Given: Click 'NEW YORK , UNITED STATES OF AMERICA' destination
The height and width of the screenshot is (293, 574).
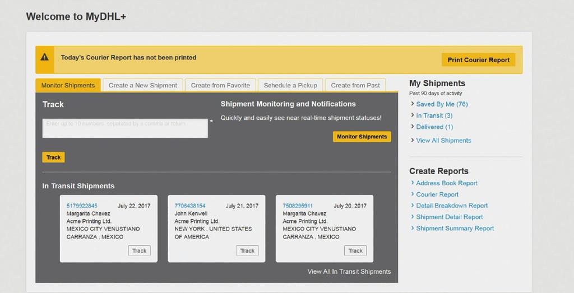Looking at the screenshot, I should (213, 232).
